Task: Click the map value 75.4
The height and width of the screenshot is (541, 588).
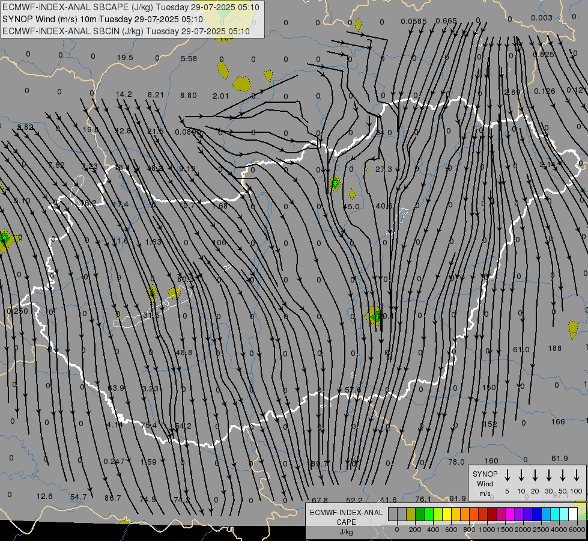Action: tap(149, 425)
